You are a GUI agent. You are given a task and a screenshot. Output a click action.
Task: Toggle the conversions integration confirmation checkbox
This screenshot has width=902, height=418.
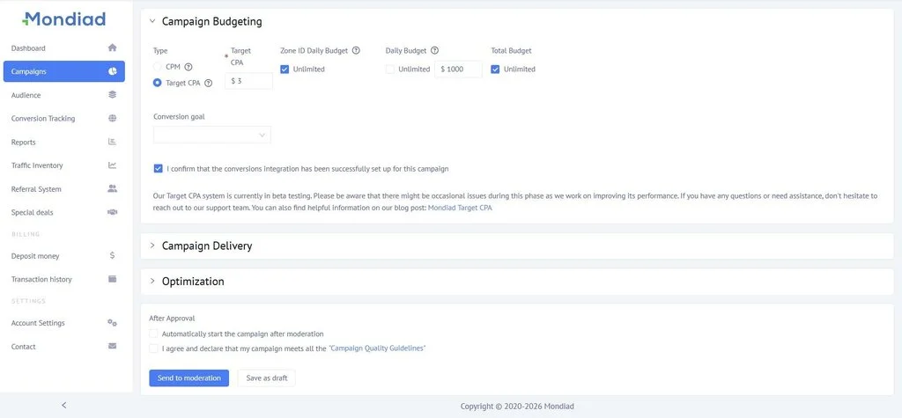click(159, 168)
